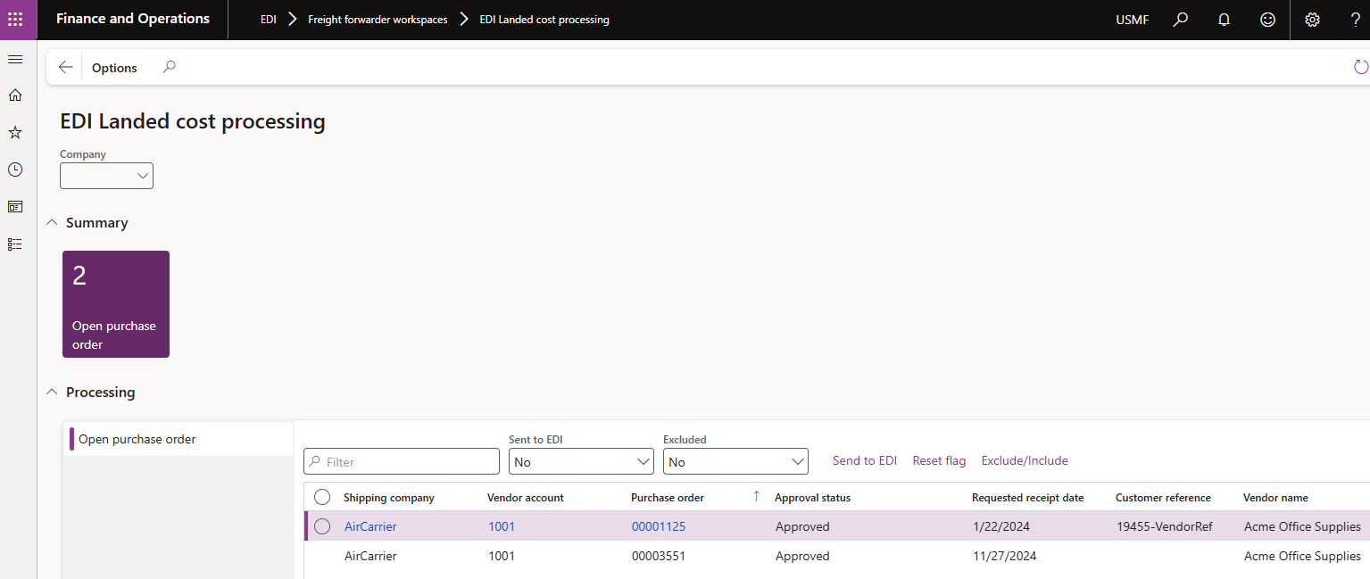Switch to the Open purchase order tab

click(x=137, y=438)
